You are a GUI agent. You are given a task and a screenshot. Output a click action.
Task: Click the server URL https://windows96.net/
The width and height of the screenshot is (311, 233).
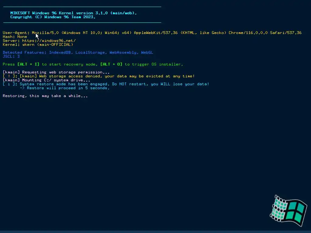coord(49,41)
